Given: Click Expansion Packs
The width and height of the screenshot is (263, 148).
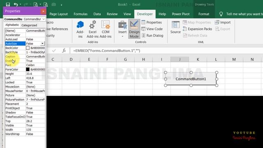Looking at the screenshot, I should click(x=197, y=29).
